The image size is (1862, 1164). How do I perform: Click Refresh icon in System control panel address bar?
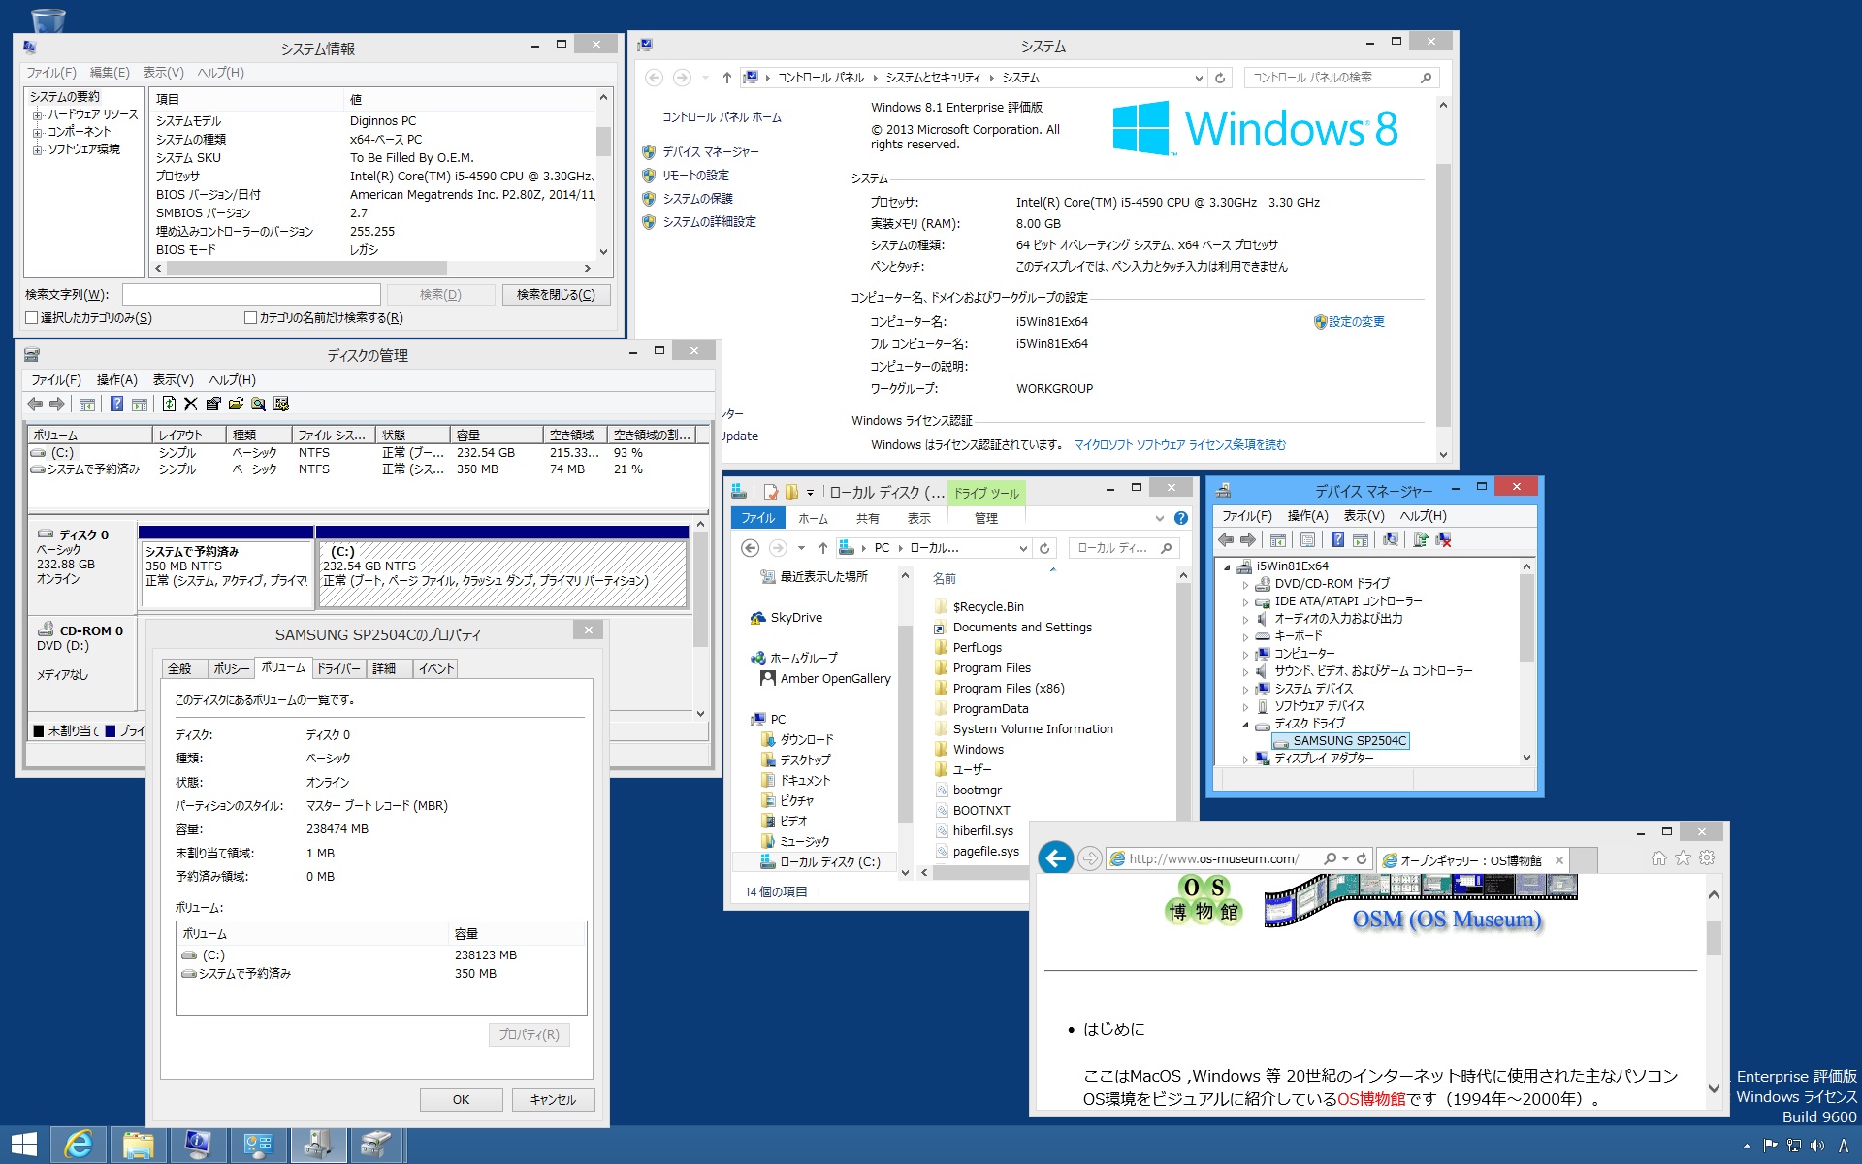(1220, 78)
